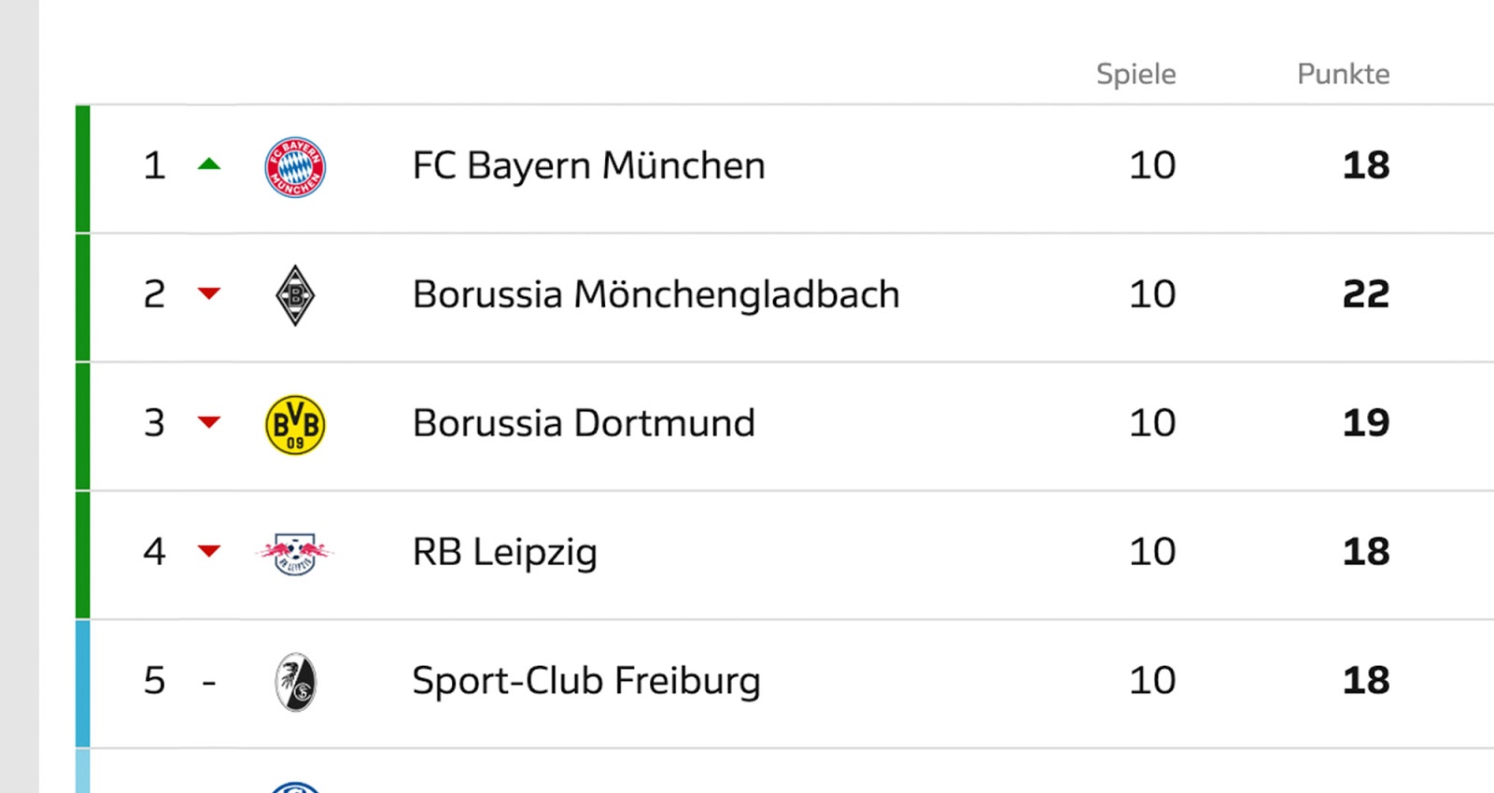Click the dash indicator beside rank 5
The height and width of the screenshot is (793, 1494).
tap(209, 684)
